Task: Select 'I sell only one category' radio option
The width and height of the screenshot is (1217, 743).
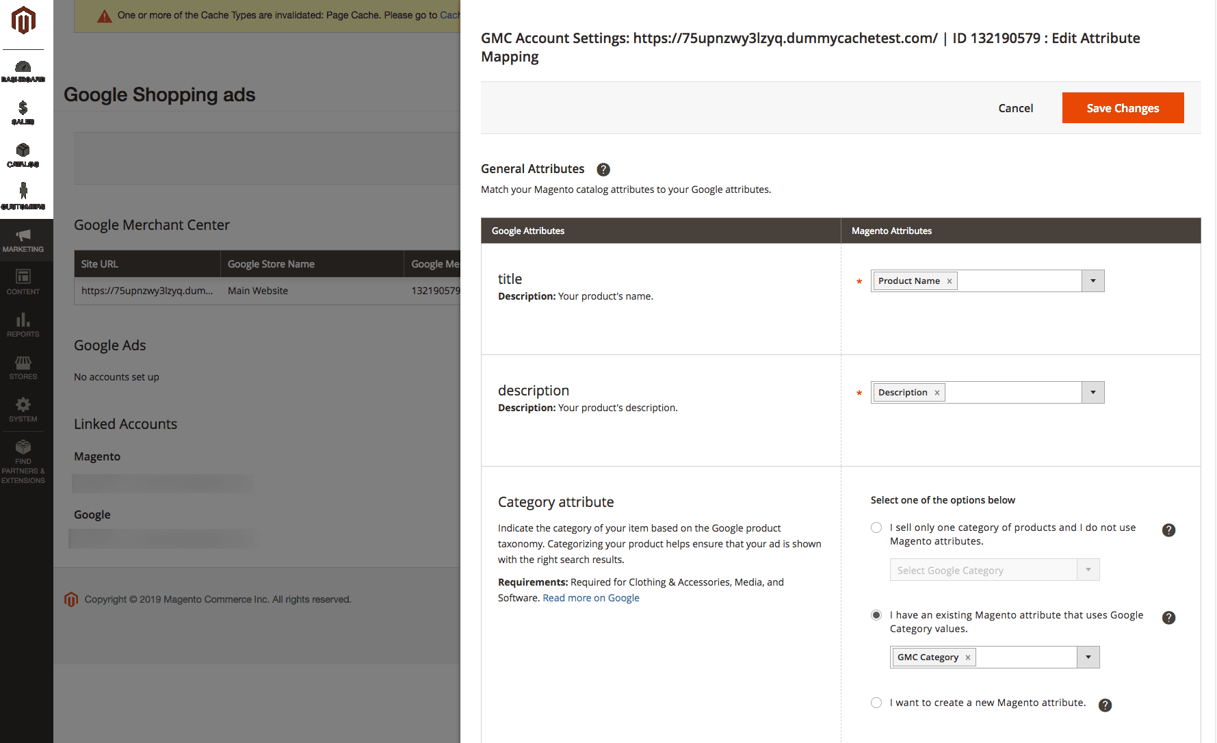Action: click(876, 527)
